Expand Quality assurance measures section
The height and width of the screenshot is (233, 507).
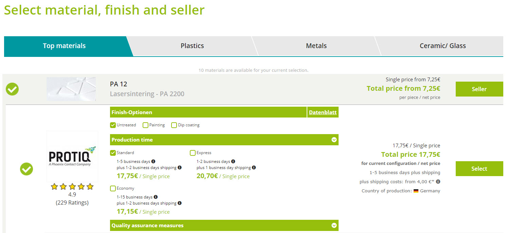click(334, 226)
